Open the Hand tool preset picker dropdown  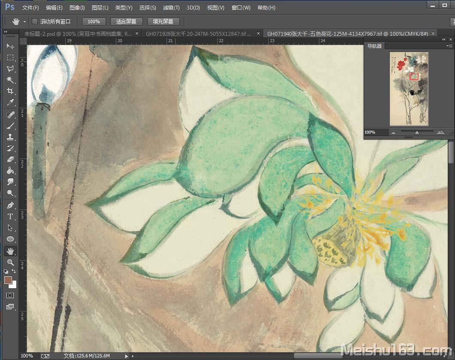(24, 22)
